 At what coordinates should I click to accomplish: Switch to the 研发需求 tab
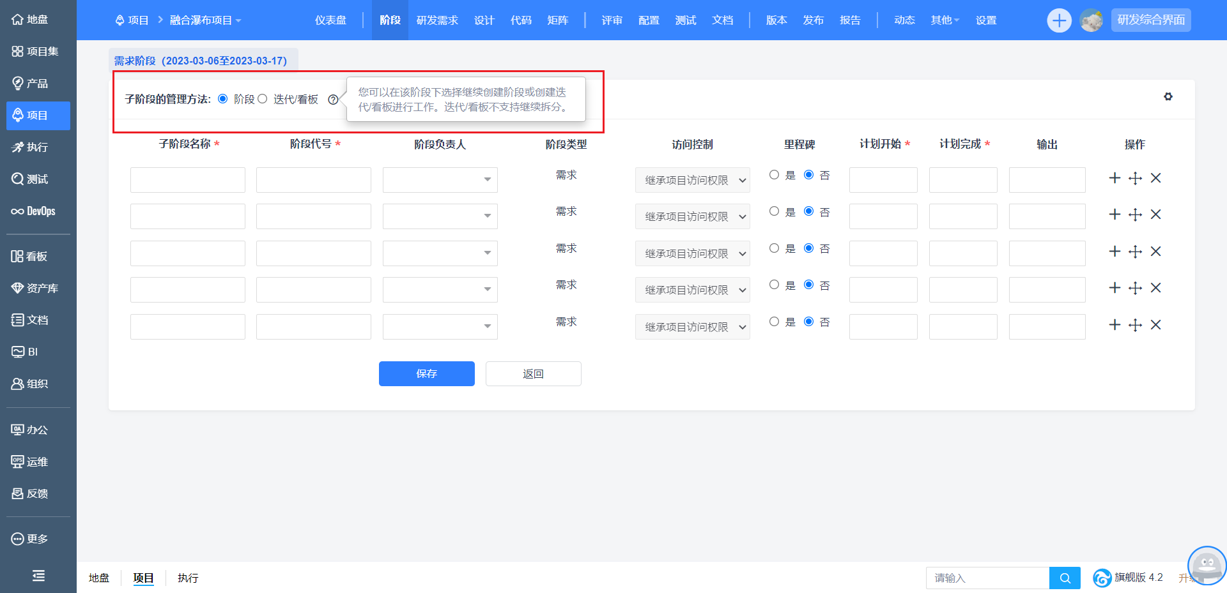point(437,20)
